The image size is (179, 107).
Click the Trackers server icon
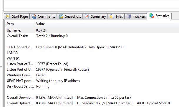129,16
